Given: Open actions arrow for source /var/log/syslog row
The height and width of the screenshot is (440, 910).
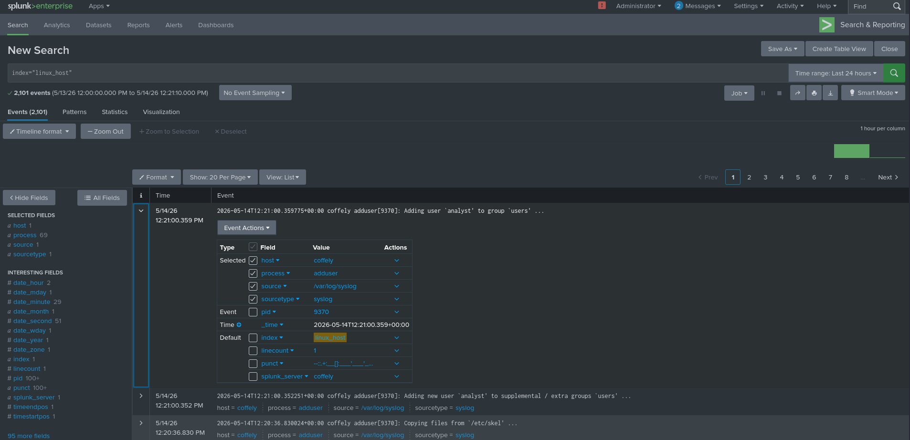Looking at the screenshot, I should (x=397, y=286).
